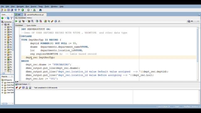Select the TimesTen reports folder

[x=9, y=90]
